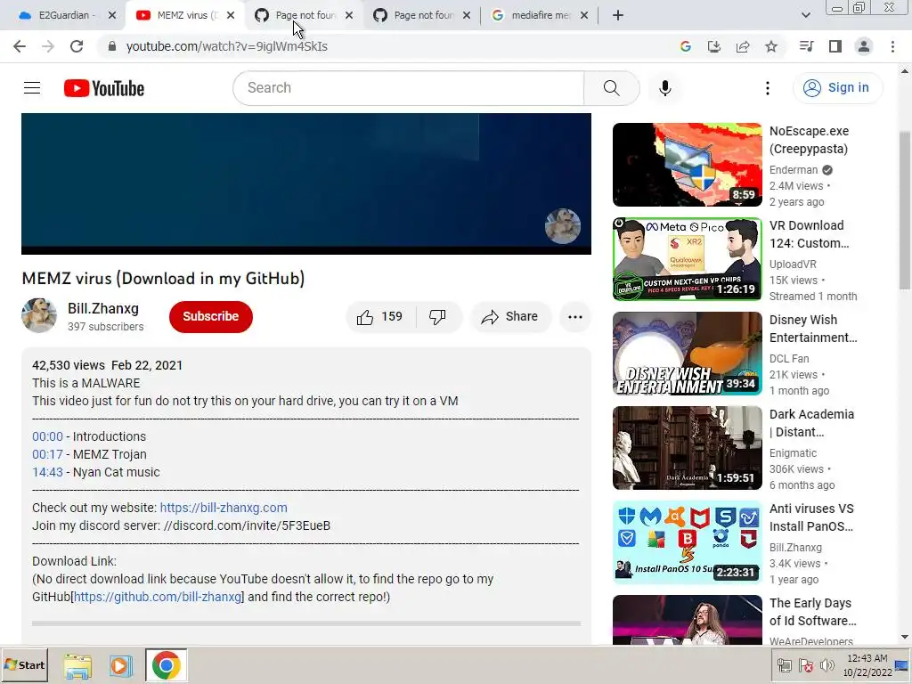
Task: Click The Early Days of Id Software title
Action: pos(812,612)
